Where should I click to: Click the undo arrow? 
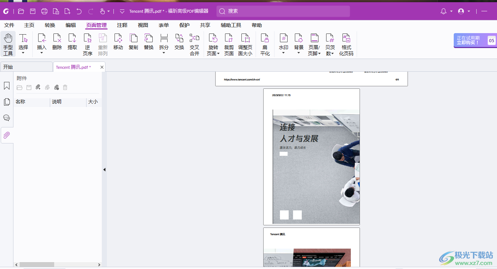click(79, 11)
